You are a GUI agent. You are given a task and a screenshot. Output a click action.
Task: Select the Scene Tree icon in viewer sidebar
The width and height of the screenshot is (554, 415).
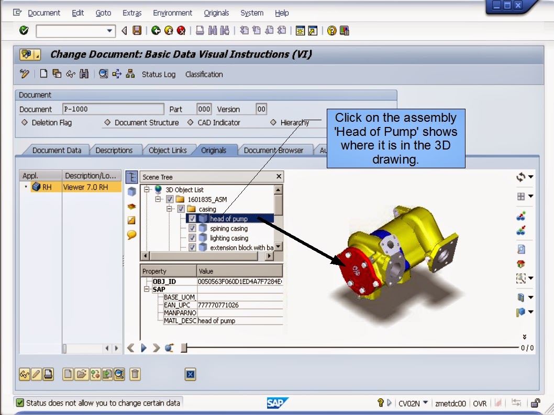coord(132,177)
